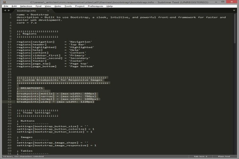Click the regions[page_bottom] line
The width and height of the screenshot is (239, 159).
55,66
